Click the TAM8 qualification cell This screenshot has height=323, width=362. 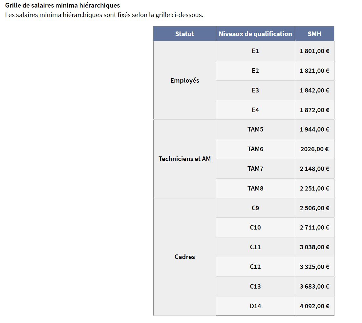pos(255,188)
